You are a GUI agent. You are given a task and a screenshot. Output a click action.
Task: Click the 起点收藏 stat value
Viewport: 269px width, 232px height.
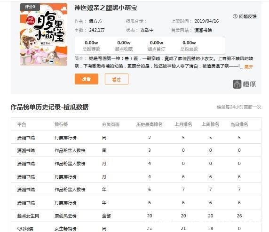click(124, 42)
